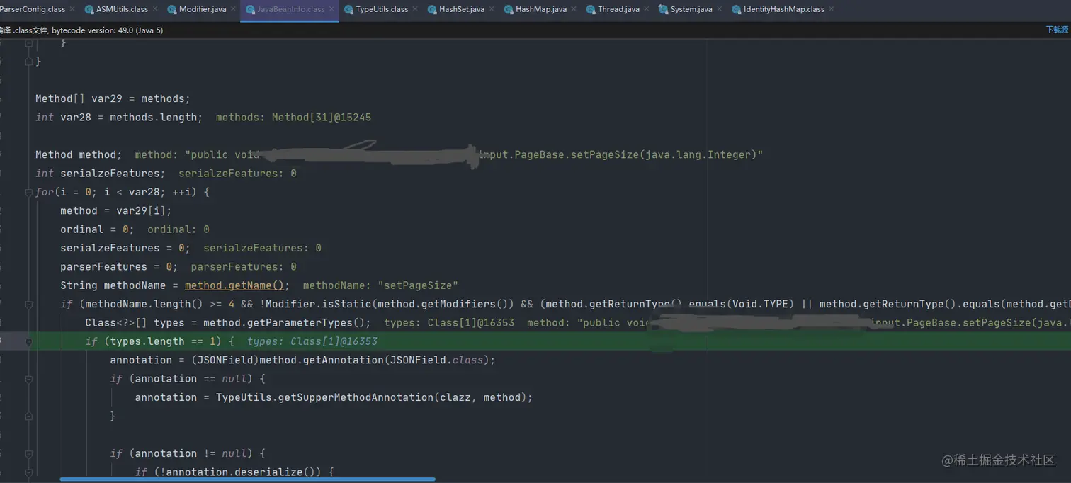Close the ASMUtils.class tab
Screen dimensions: 1071x483
[157, 9]
